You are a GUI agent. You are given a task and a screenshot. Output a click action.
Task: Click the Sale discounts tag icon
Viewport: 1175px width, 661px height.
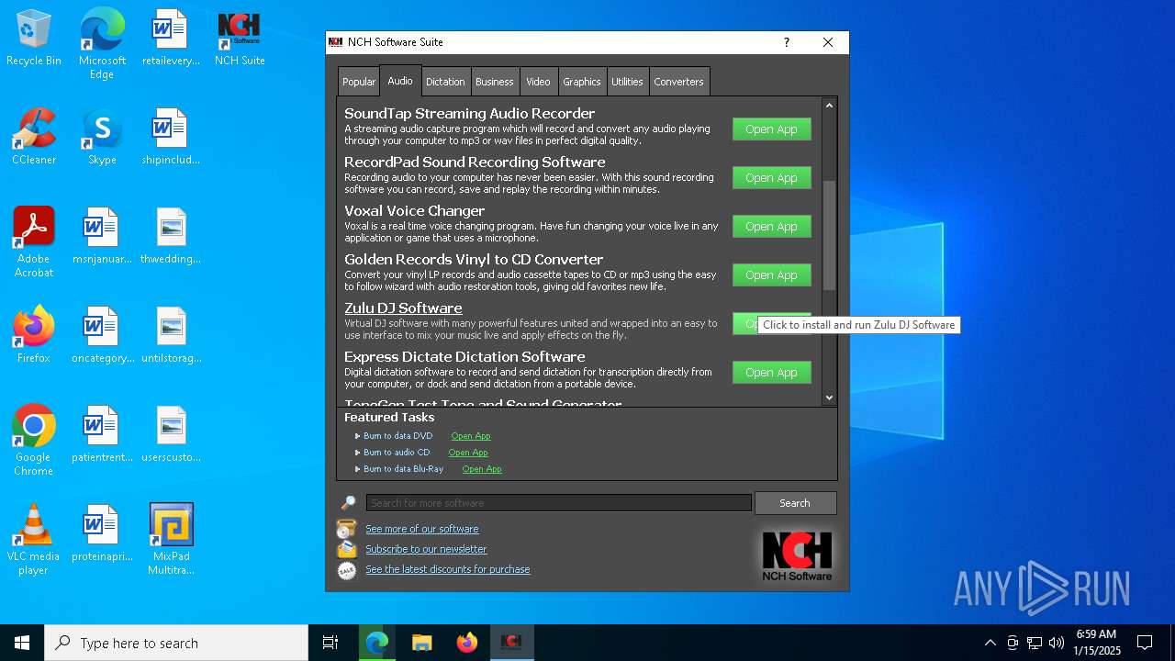(347, 570)
